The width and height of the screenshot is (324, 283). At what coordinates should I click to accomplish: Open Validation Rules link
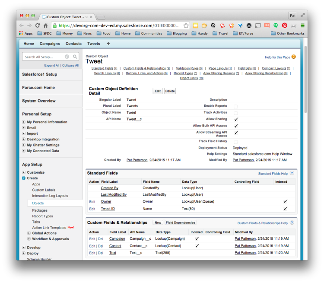(x=189, y=68)
